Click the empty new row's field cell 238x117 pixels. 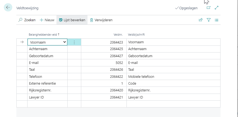47,104
